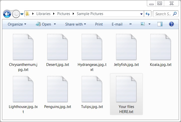Open the Organize menu
Viewport: 181px width, 122px height.
(17, 24)
